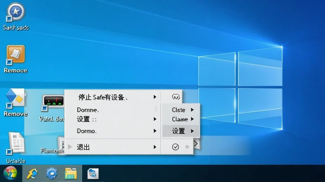Image resolution: width=325 pixels, height=182 pixels.
Task: Open the blue browser globe taskbar icon
Action: point(51,173)
